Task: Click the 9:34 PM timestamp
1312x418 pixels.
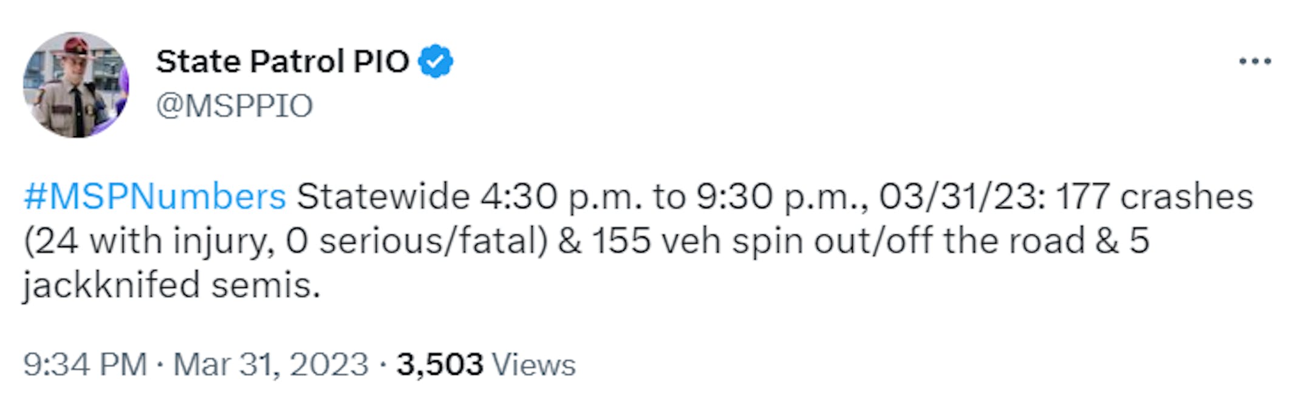Action: point(85,365)
